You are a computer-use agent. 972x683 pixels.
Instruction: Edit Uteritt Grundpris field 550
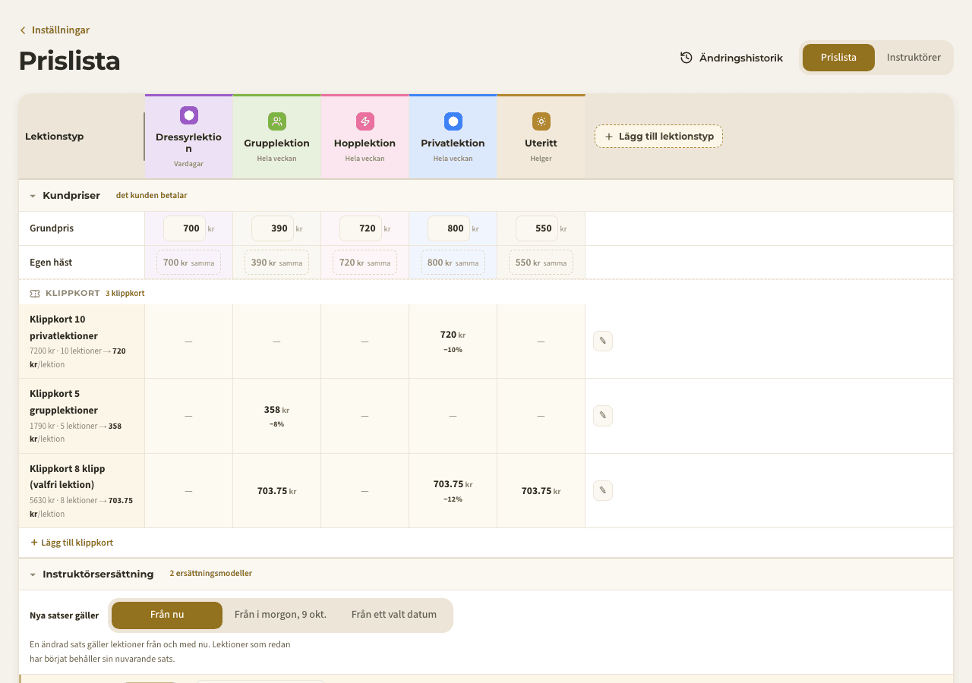click(x=537, y=228)
